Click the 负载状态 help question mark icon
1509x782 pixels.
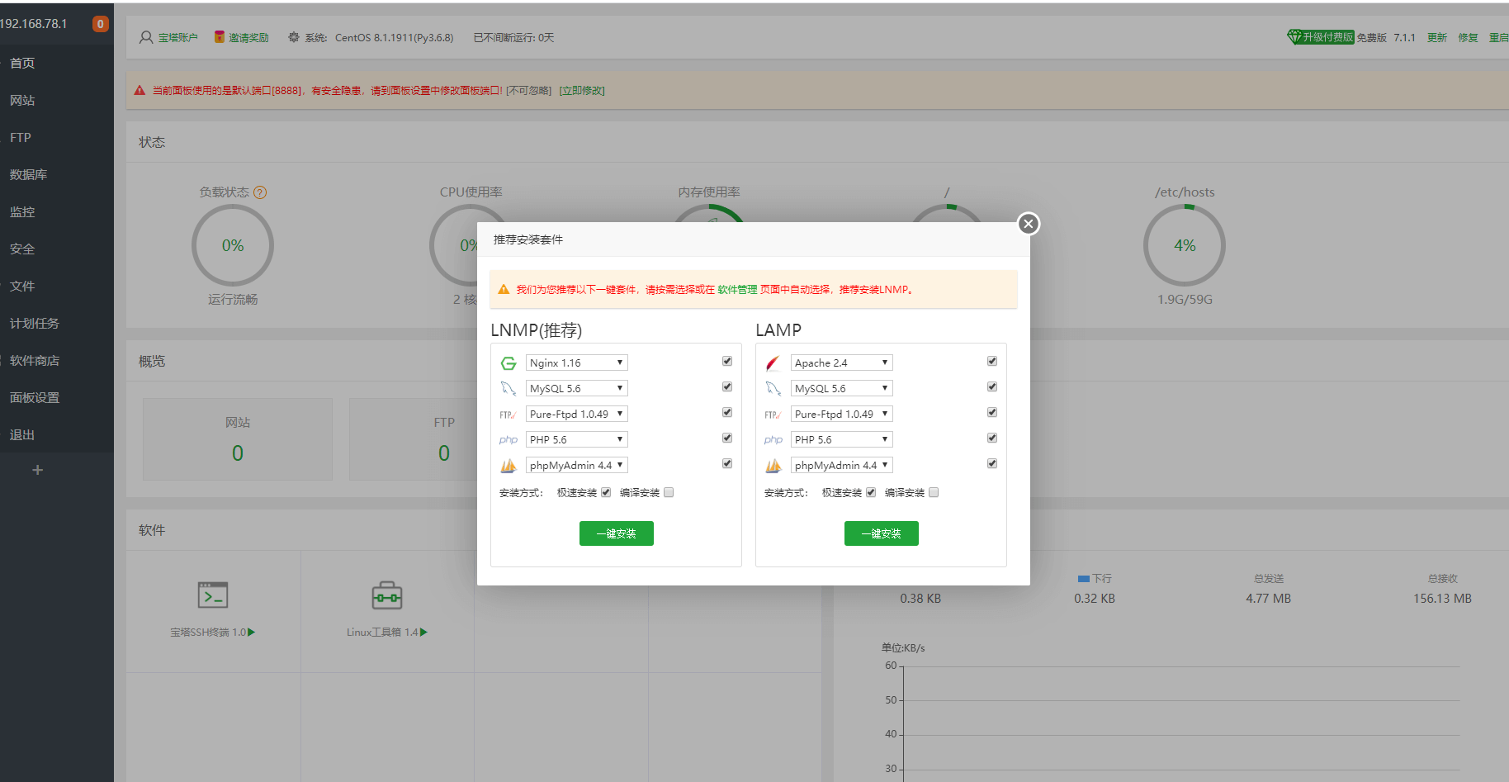click(260, 192)
